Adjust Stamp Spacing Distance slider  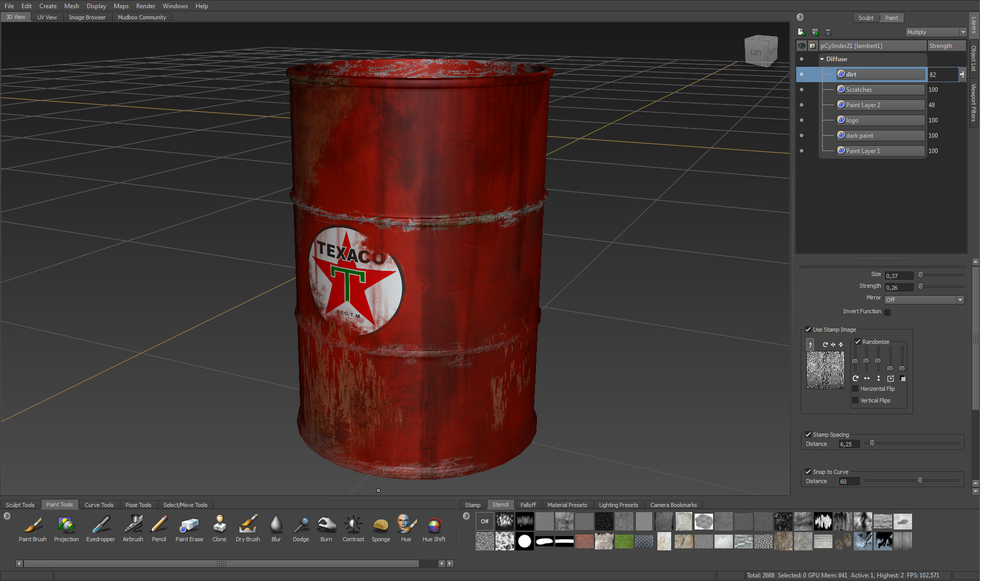pyautogui.click(x=872, y=443)
